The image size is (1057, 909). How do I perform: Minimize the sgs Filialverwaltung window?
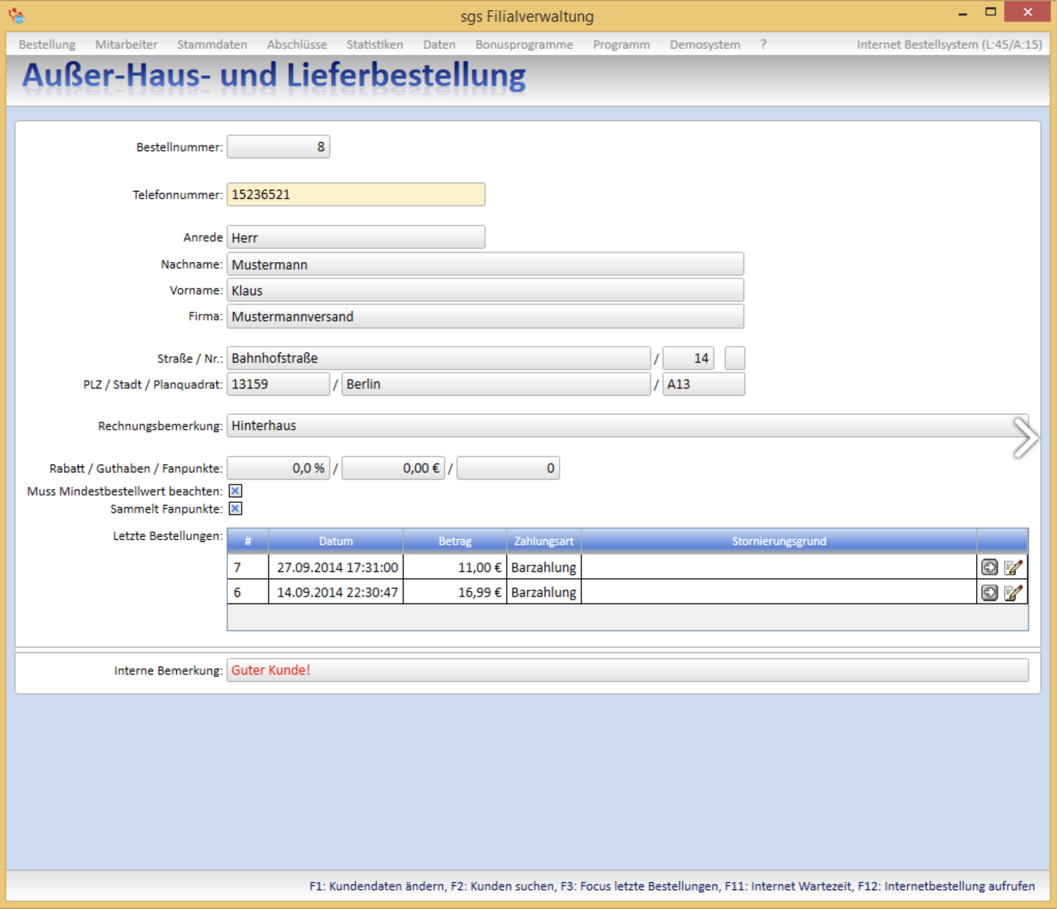click(963, 14)
